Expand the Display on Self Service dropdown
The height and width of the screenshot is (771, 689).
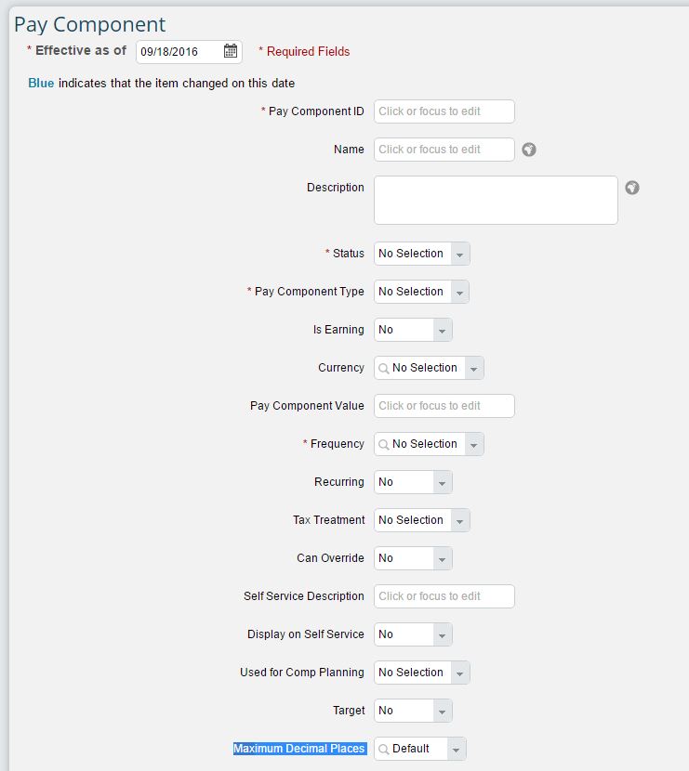pos(443,634)
